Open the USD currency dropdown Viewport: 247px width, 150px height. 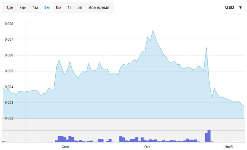[233, 7]
